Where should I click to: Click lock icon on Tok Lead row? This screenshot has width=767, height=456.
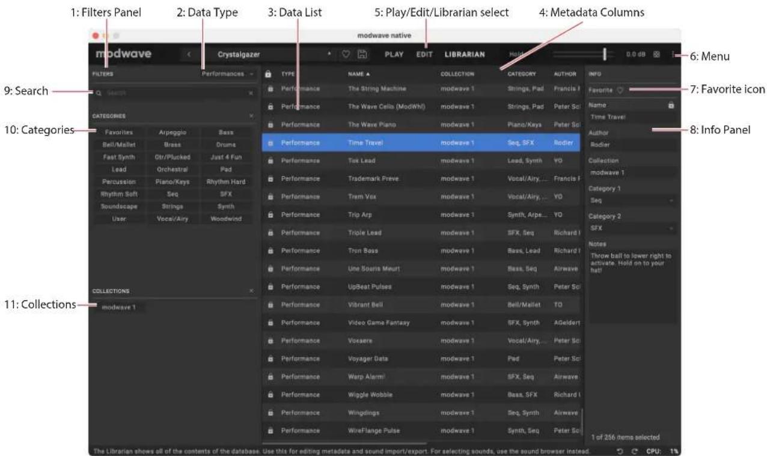[270, 161]
